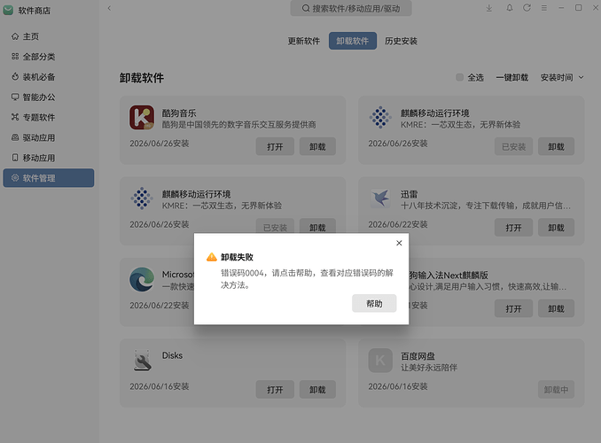601x443 pixels.
Task: Click the 帮助 button in the error dialog
Action: (374, 303)
